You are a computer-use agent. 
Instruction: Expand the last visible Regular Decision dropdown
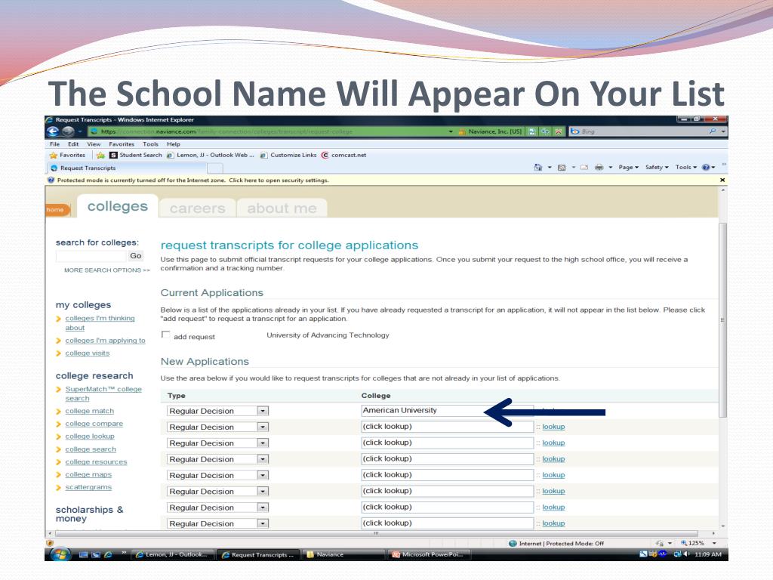(263, 524)
